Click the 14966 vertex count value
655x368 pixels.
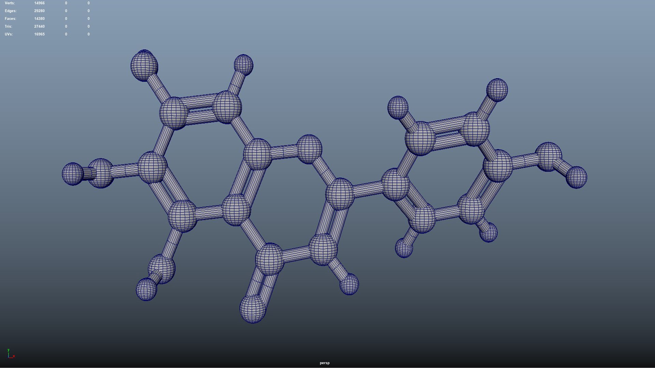(39, 3)
